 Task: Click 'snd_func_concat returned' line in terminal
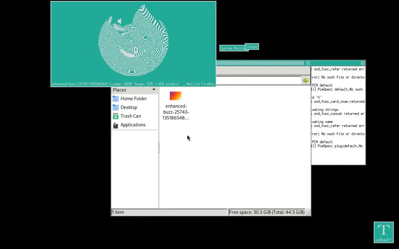(x=338, y=114)
